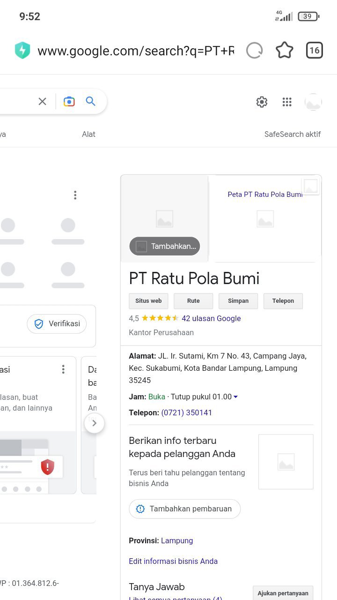
Task: Call the phone number (0721) 350141
Action: [186, 412]
